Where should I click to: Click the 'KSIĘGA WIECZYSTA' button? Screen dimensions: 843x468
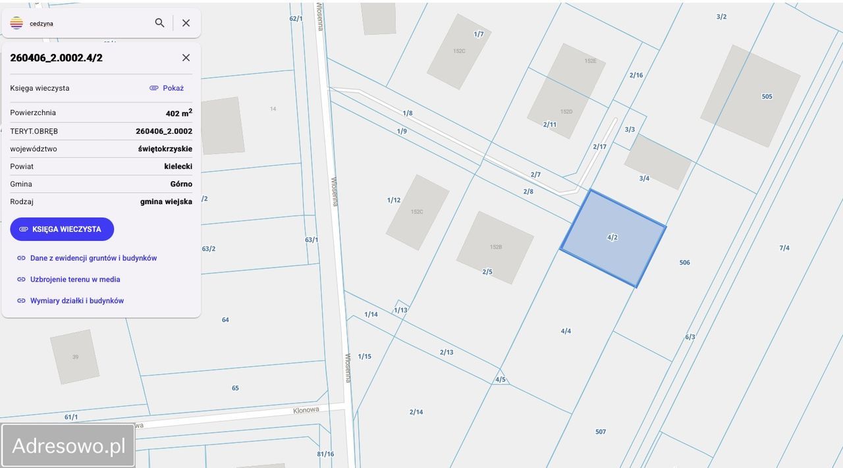point(62,229)
